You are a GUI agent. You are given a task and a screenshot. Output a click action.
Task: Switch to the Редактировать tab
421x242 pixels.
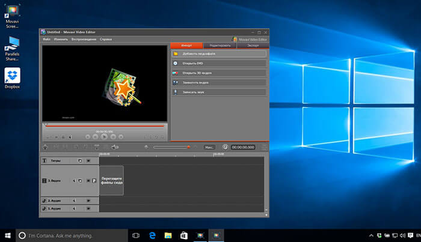[220, 45]
